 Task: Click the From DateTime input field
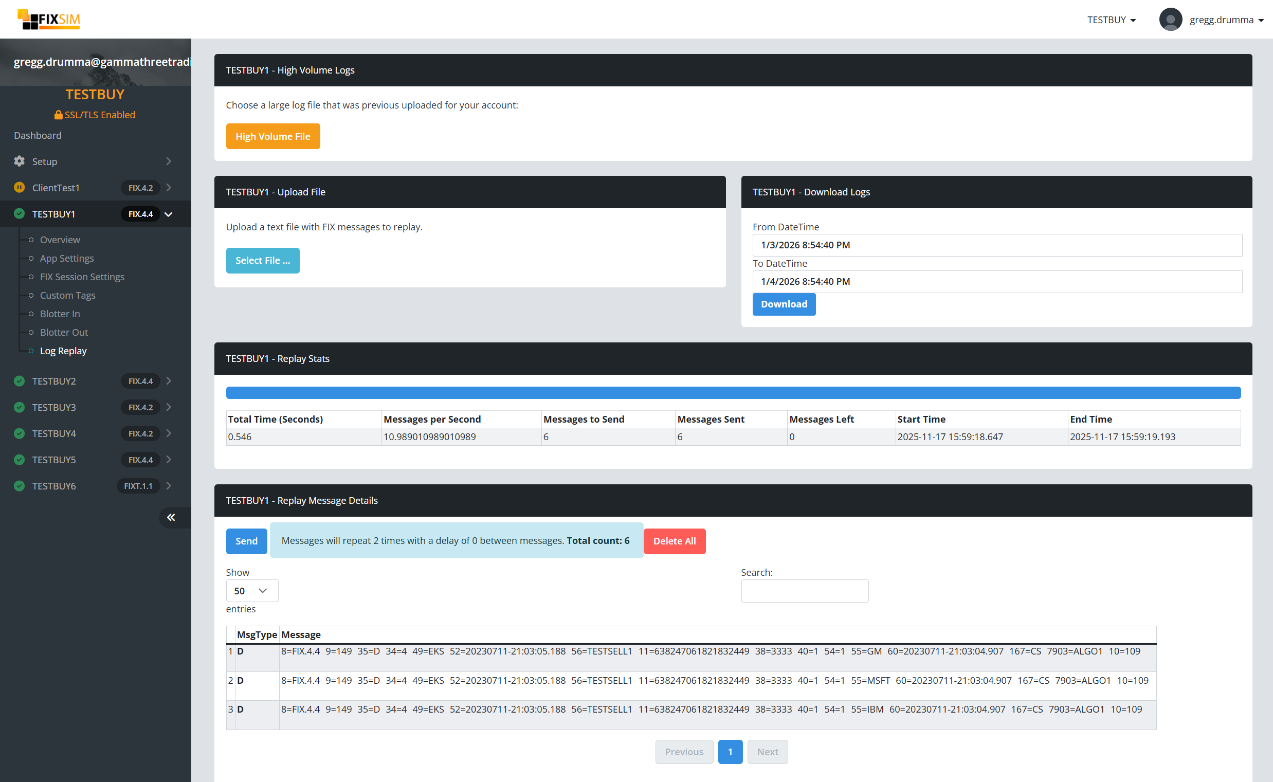996,245
